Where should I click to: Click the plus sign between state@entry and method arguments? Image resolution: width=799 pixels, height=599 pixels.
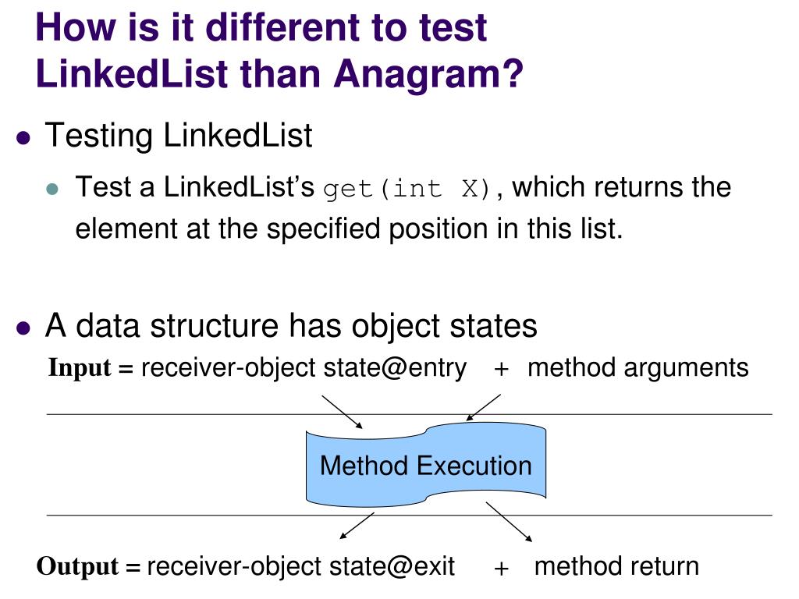click(502, 369)
